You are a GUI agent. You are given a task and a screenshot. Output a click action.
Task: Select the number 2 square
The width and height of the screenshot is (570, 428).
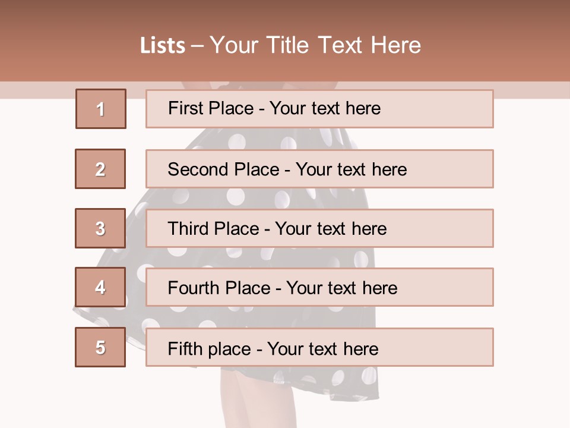(x=100, y=169)
